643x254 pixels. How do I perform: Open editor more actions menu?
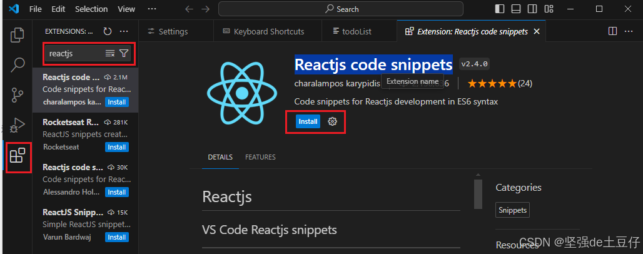(x=629, y=31)
